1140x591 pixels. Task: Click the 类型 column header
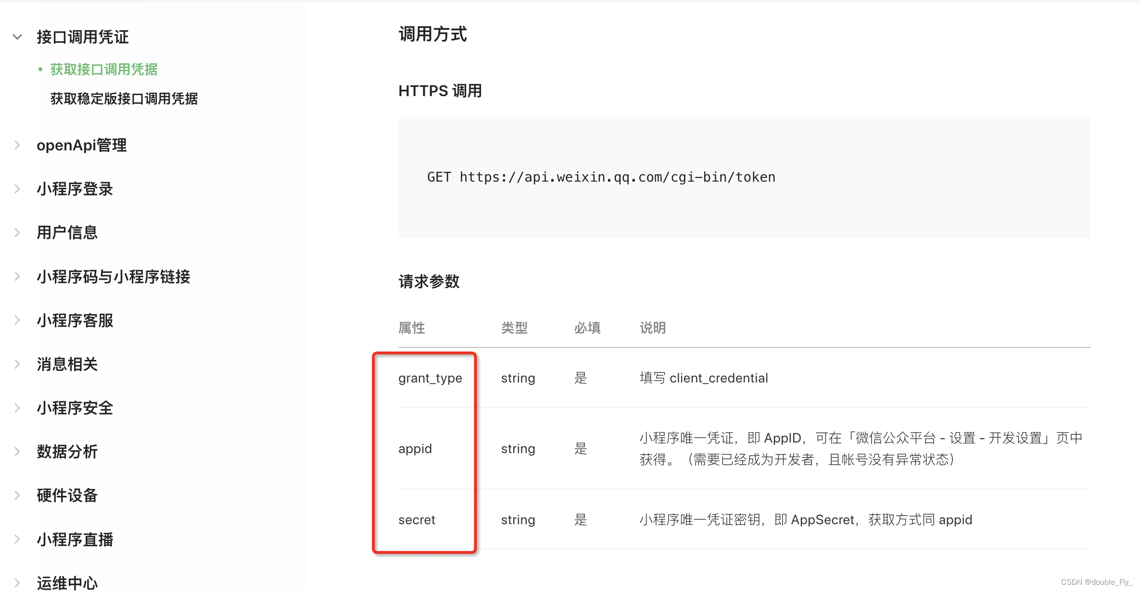[515, 328]
